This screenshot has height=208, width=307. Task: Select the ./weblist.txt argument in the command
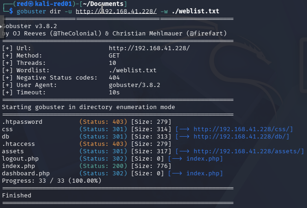click(x=195, y=11)
